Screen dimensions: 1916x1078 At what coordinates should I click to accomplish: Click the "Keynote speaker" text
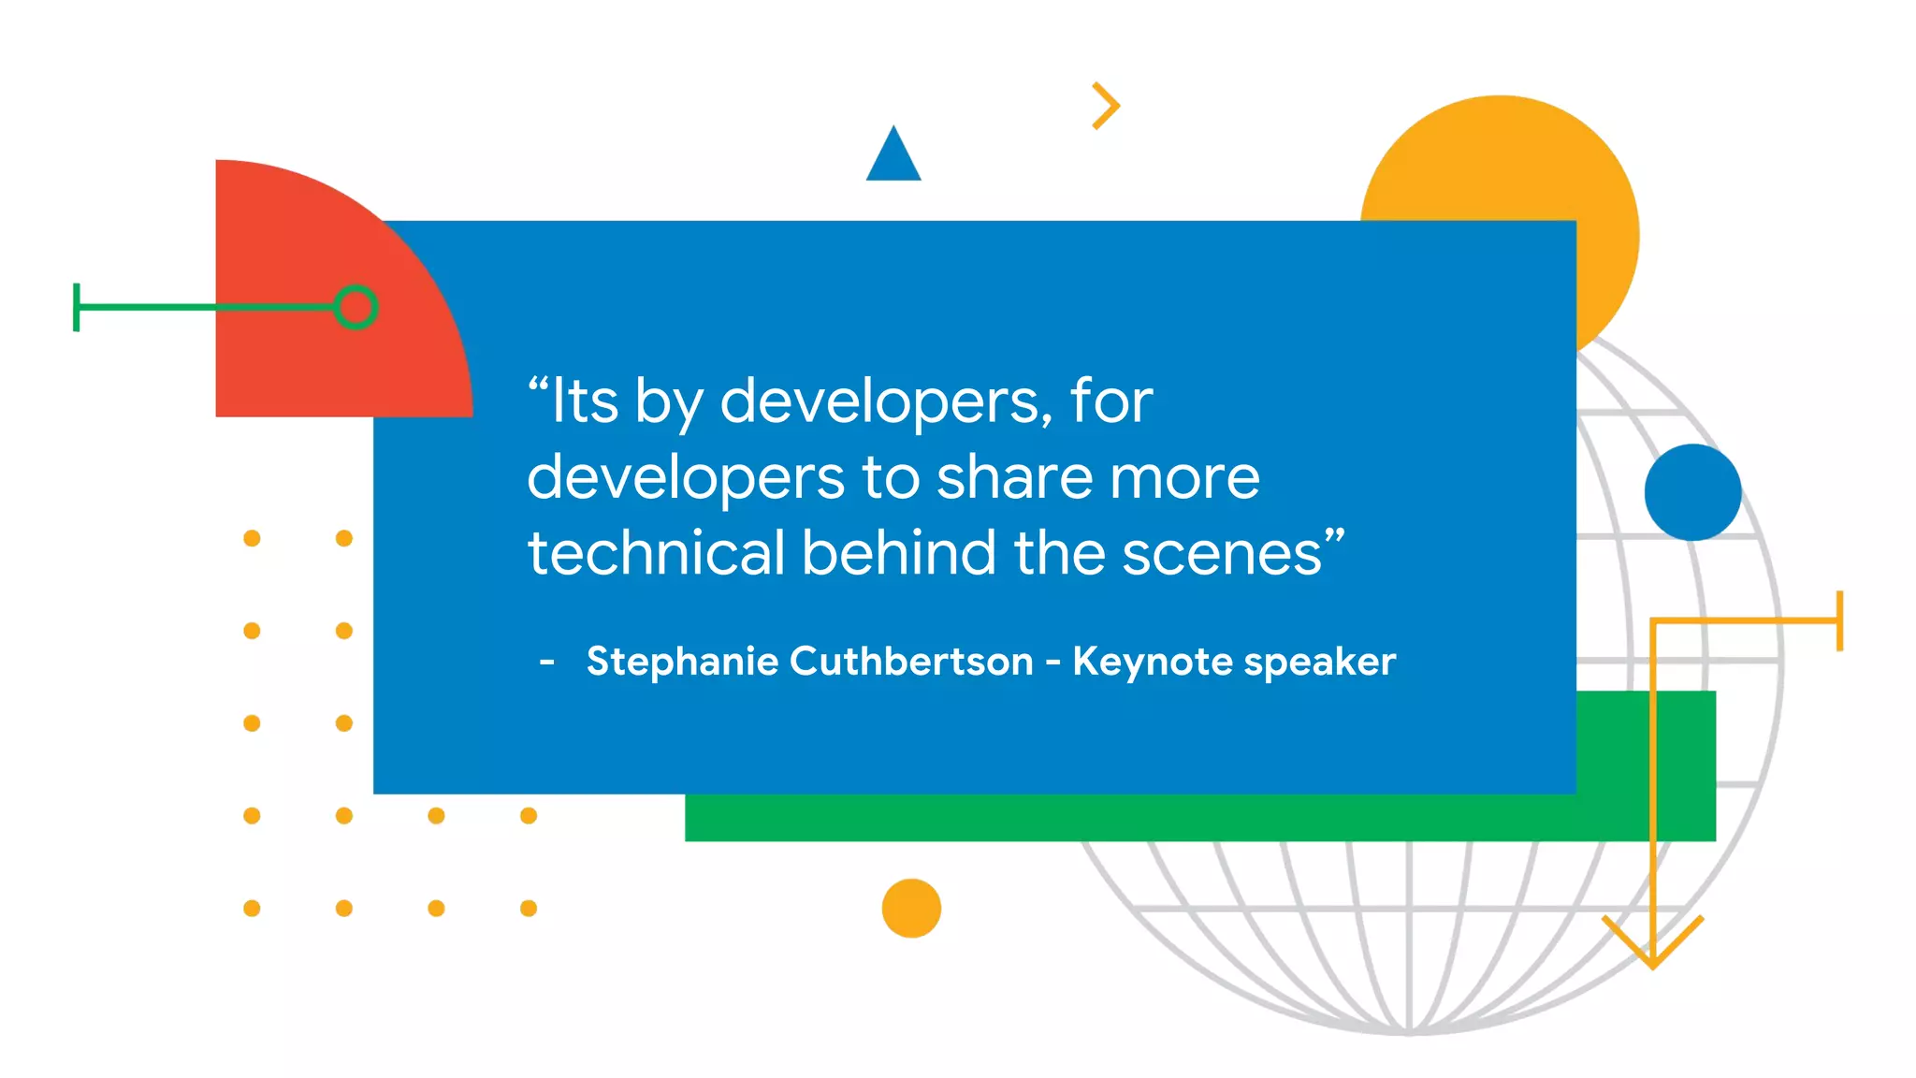(x=1234, y=662)
